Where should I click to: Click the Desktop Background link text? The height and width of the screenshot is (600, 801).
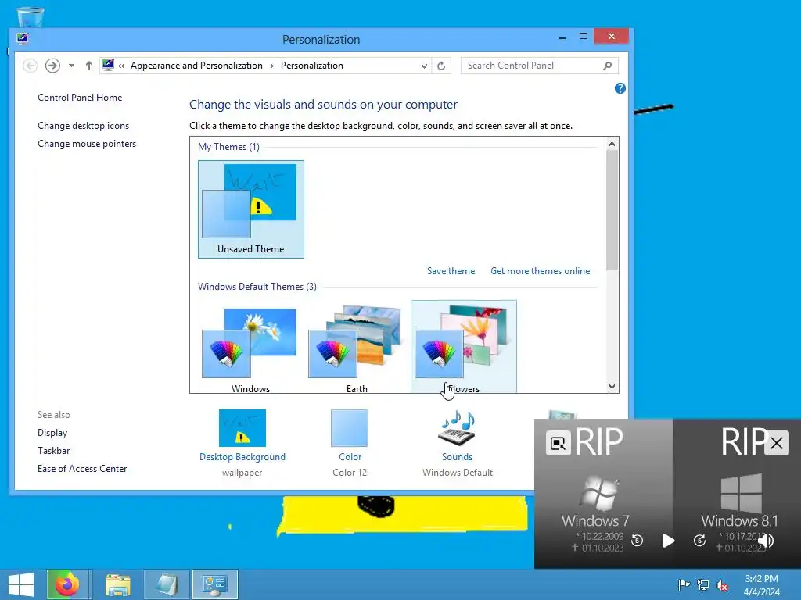[x=242, y=457]
